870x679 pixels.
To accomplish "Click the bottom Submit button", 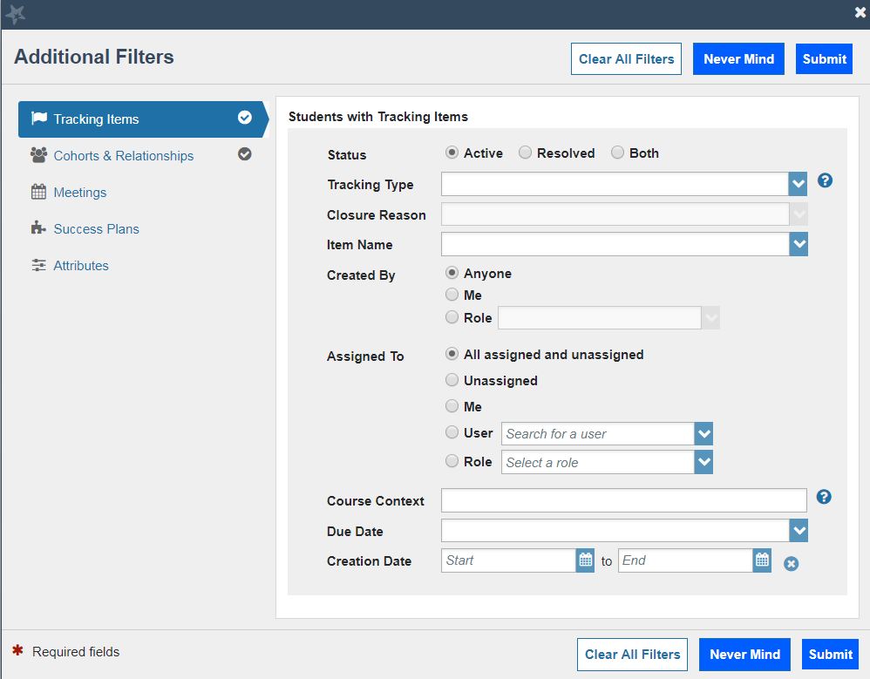I will (x=830, y=654).
